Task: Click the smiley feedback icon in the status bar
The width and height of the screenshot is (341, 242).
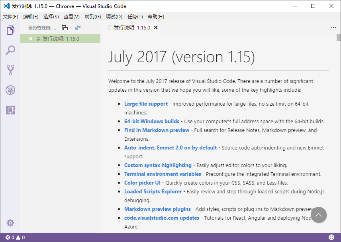Action: 332,237
